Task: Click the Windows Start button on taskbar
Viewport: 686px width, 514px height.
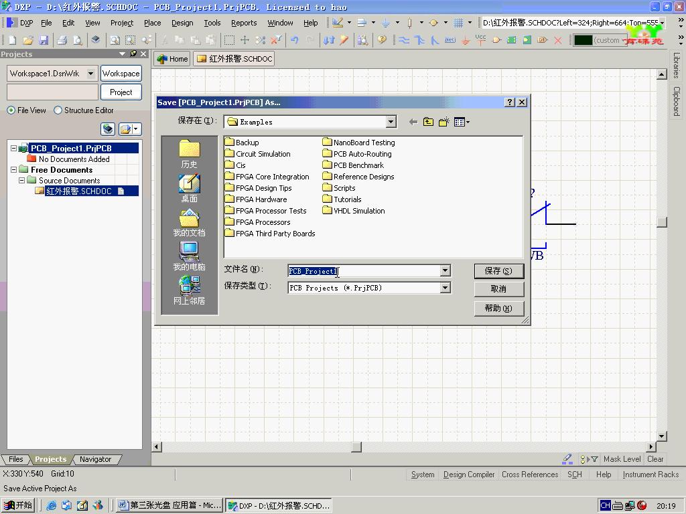Action: click(18, 505)
